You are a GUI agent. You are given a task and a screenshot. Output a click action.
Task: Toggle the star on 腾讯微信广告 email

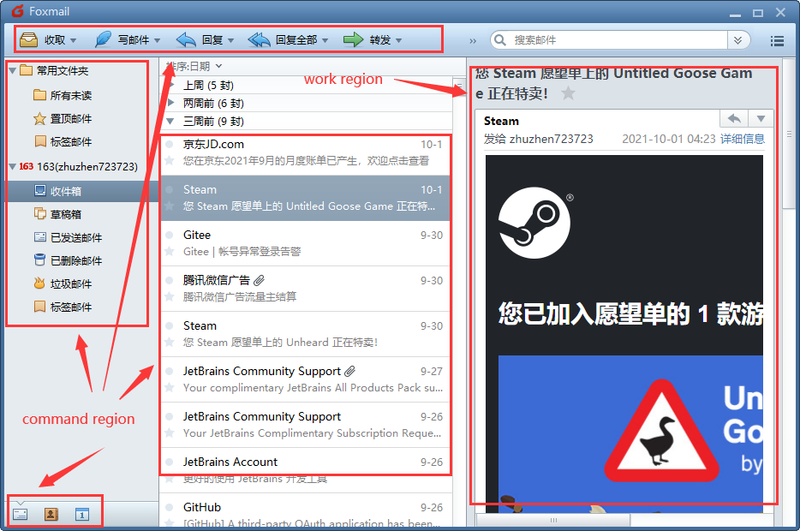(x=170, y=297)
